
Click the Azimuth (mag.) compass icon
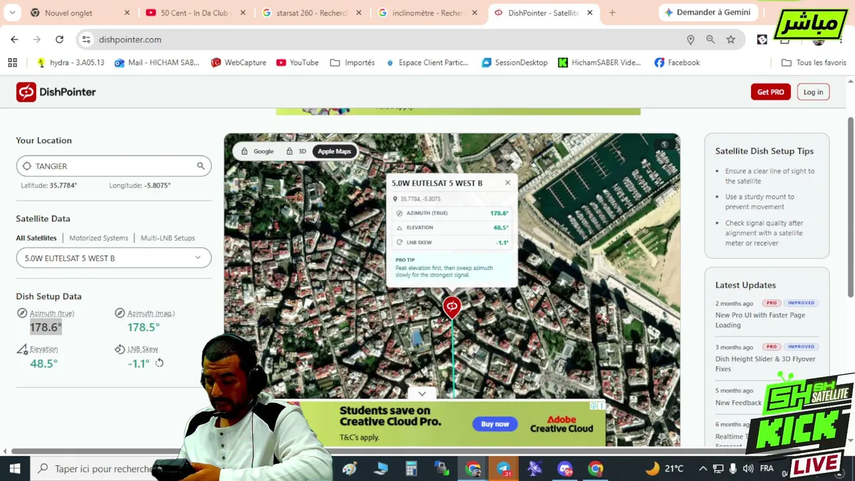click(x=120, y=313)
